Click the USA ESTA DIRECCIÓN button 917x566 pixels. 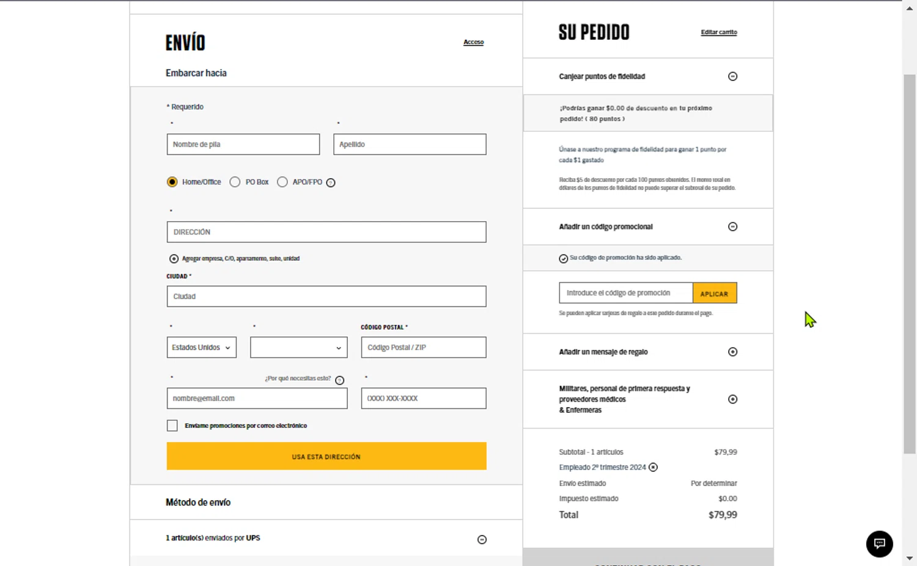[x=326, y=456]
